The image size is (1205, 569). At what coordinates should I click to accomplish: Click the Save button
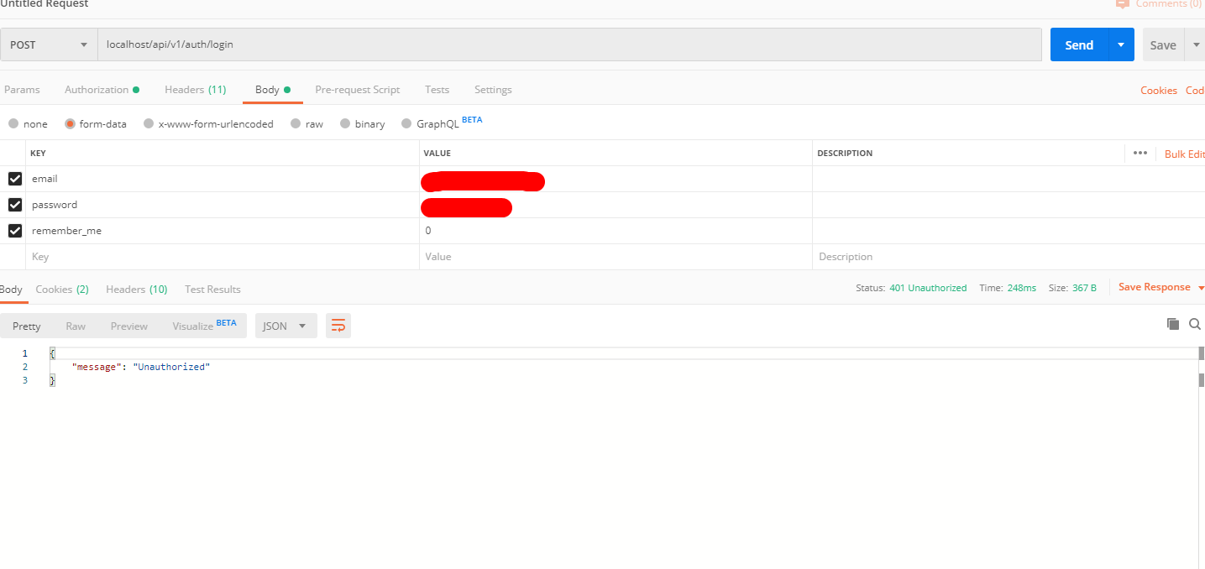(1163, 45)
